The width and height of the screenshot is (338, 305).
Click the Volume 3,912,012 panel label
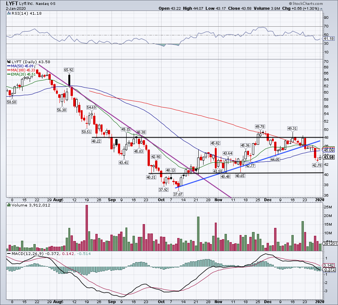[31, 205]
